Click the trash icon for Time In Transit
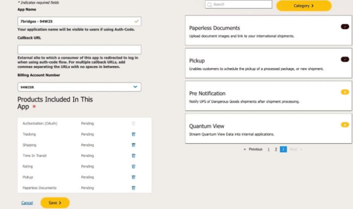The height and width of the screenshot is (209, 353). point(133,156)
